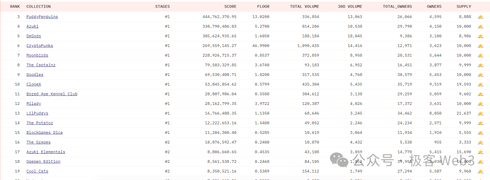Open the Azuki Elementals collection link
This screenshot has height=180, width=490.
(x=46, y=152)
